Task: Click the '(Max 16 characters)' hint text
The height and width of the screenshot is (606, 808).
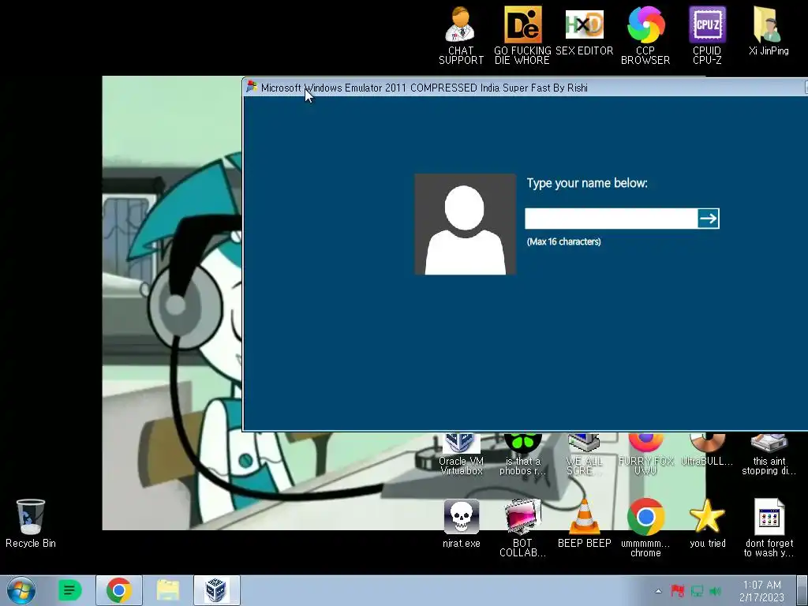Action: (563, 241)
